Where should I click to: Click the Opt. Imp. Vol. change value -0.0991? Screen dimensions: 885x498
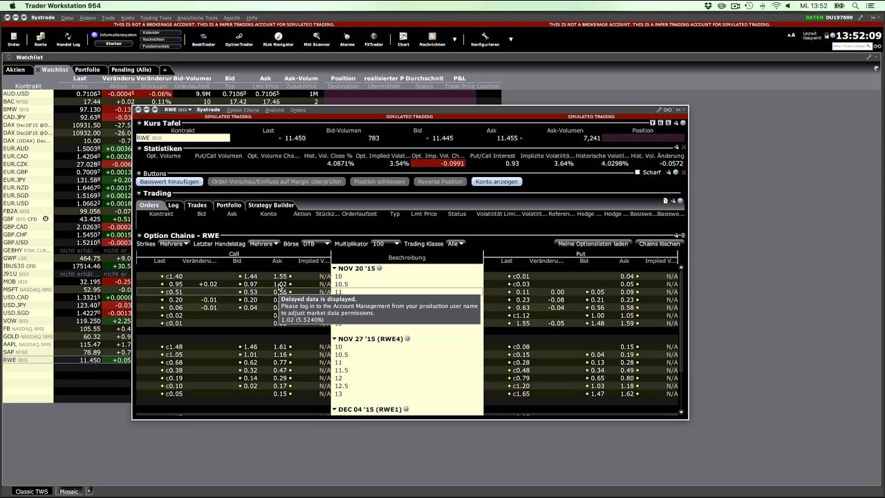pyautogui.click(x=438, y=164)
